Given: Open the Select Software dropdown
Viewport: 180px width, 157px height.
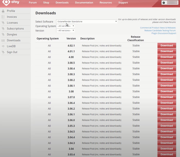Looking at the screenshot, I should (x=87, y=21).
